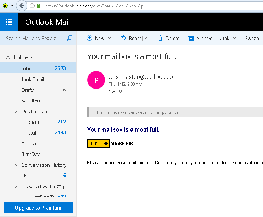Click the 50688 MB quota text

pyautogui.click(x=122, y=144)
